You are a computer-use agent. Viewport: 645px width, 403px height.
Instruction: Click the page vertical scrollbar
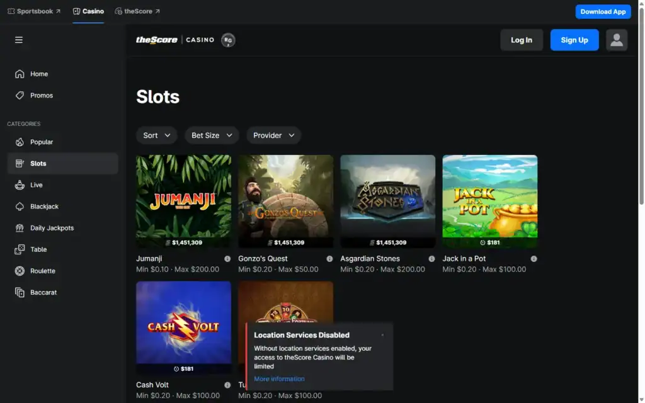point(641,107)
